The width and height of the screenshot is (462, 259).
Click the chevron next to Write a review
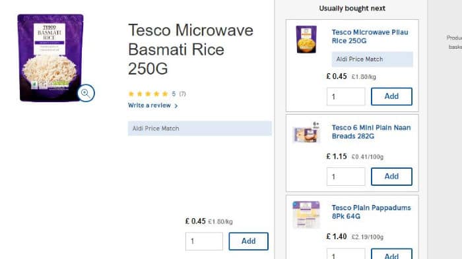(176, 105)
